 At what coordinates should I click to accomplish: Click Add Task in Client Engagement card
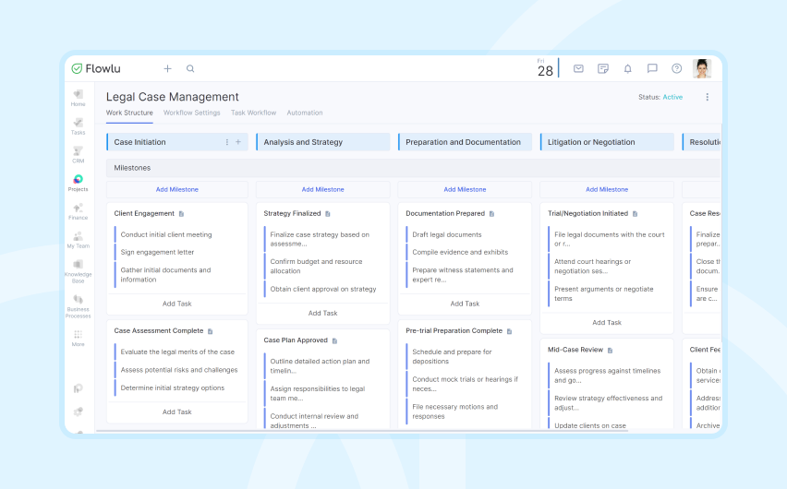(177, 304)
